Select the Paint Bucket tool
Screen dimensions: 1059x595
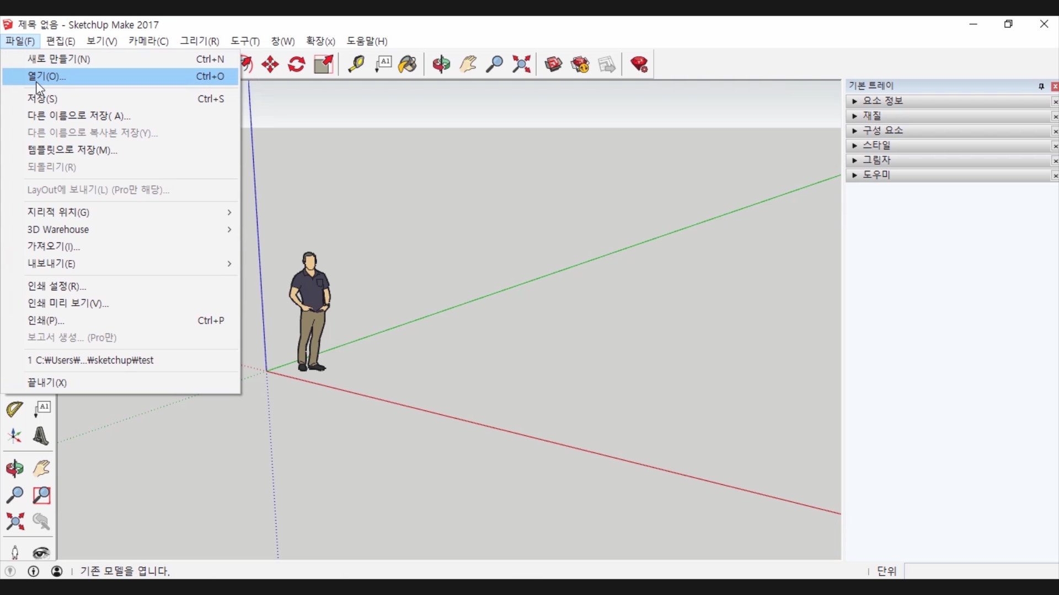tap(408, 64)
